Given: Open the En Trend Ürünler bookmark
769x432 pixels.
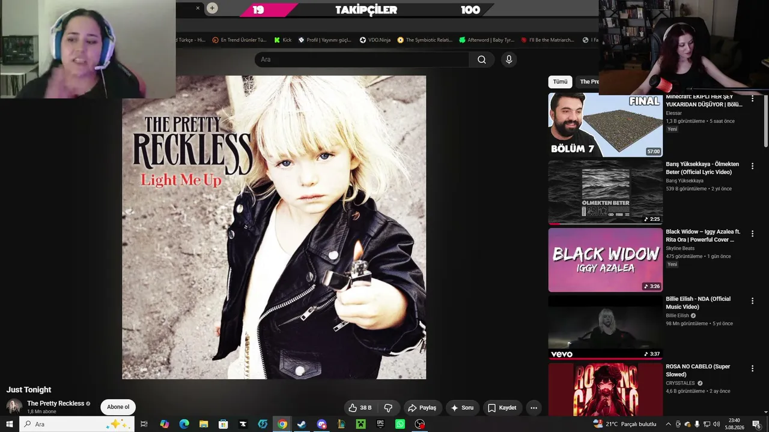Looking at the screenshot, I should click(239, 40).
